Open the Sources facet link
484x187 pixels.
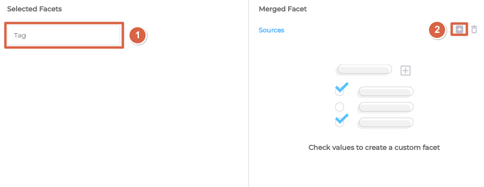271,30
